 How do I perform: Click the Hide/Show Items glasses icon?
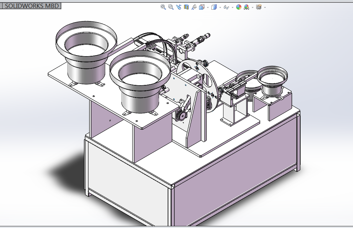(x=226, y=7)
